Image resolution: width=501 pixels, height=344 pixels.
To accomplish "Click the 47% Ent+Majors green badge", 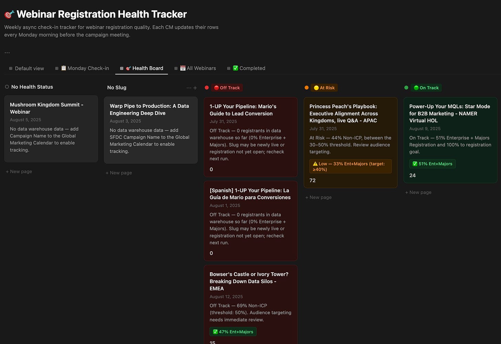I will [233, 332].
